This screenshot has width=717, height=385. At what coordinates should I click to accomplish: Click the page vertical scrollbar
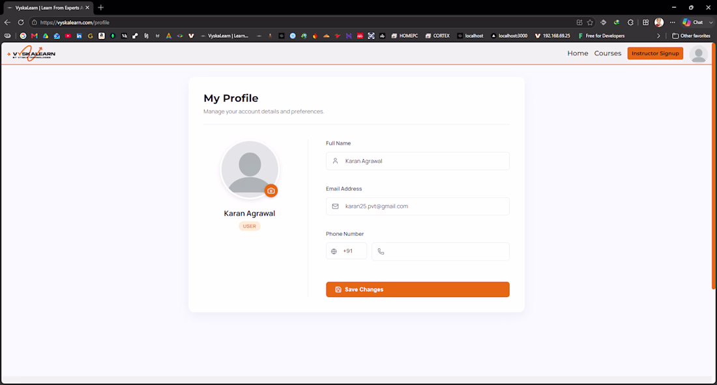tap(713, 167)
